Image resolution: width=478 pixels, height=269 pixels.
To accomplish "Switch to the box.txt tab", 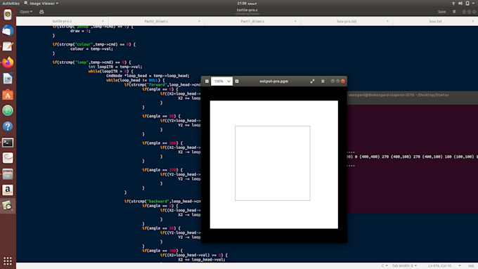I will tap(435, 21).
